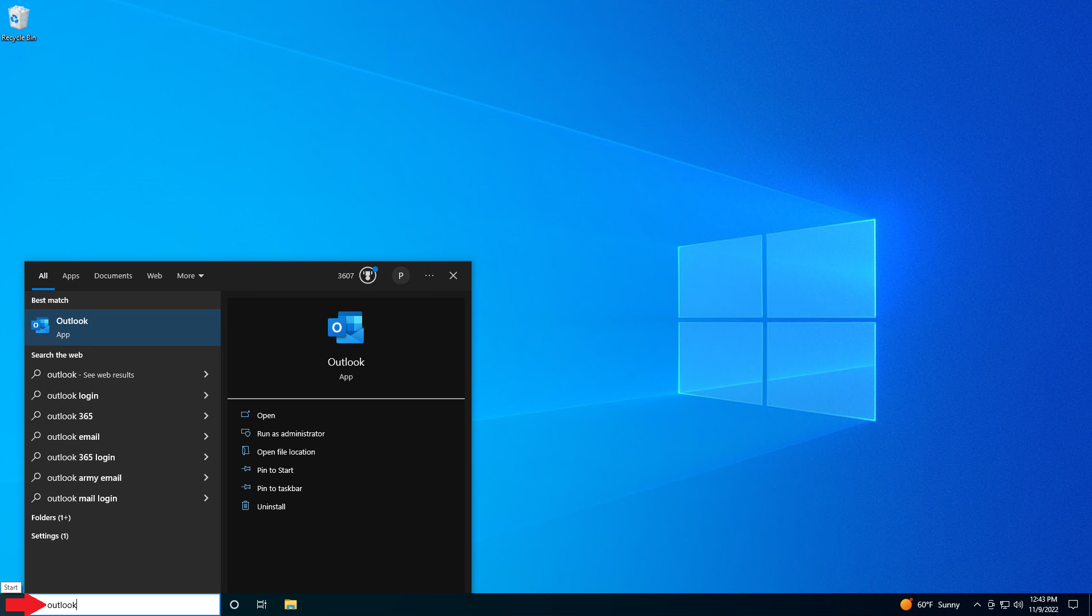The height and width of the screenshot is (616, 1092).
Task: Expand 'outlook - See web results' arrow
Action: [x=206, y=375]
